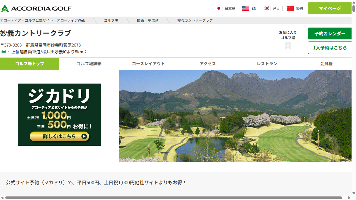Switch language to EN
The image size is (356, 200).
(x=254, y=8)
